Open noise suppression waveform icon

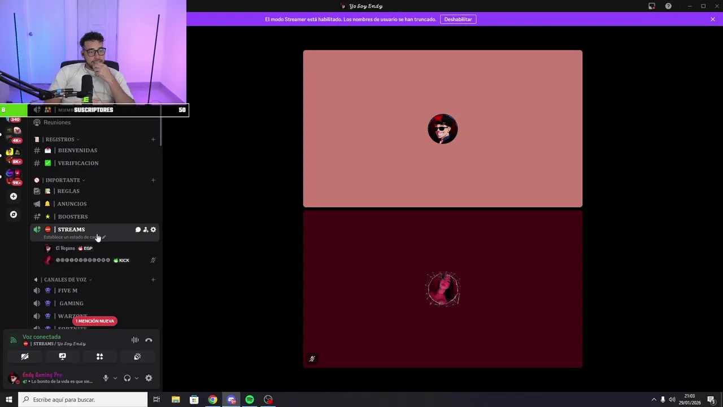(x=135, y=340)
